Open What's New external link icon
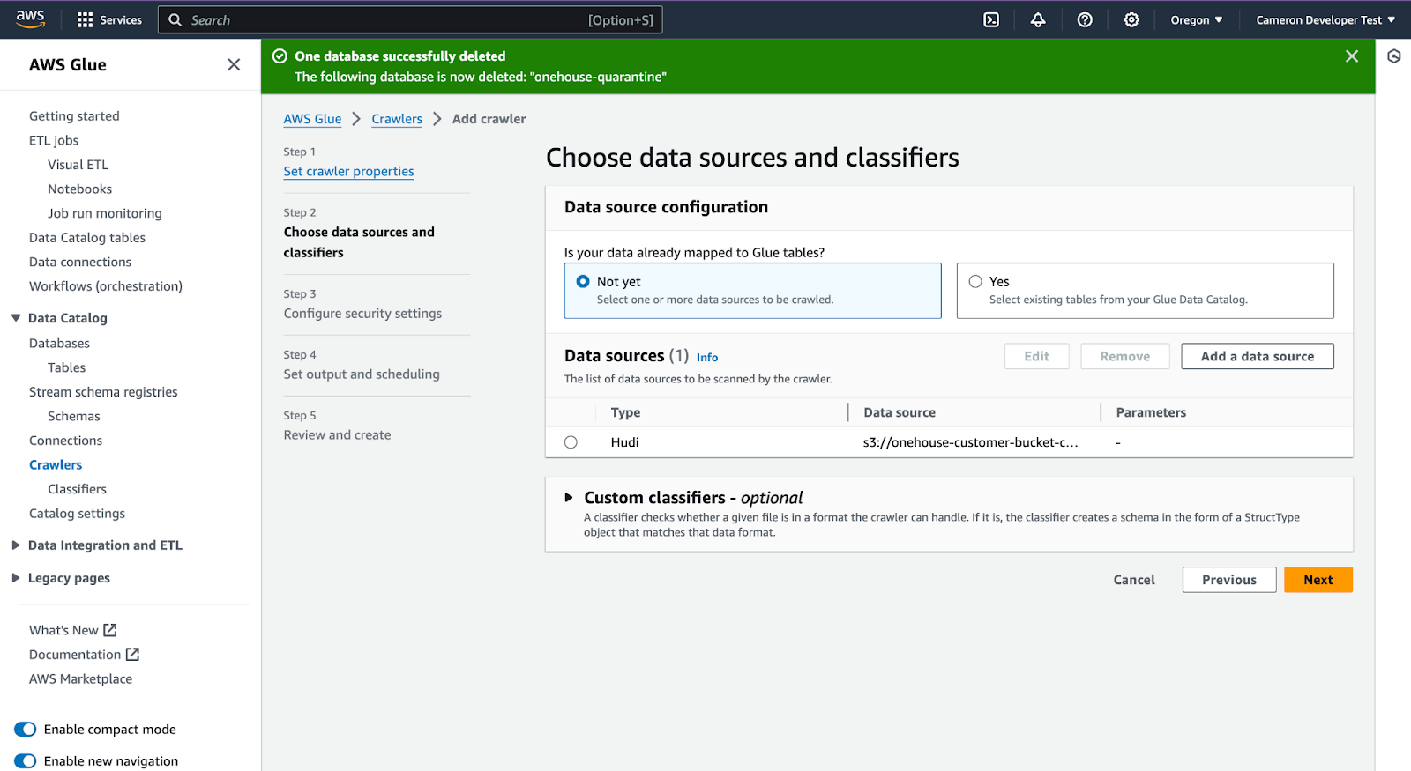Viewport: 1411px width, 771px height. click(x=110, y=630)
